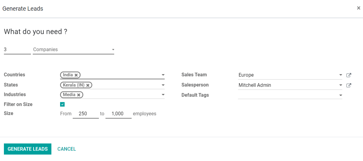Image resolution: width=363 pixels, height=161 pixels.
Task: Open the Default Tags dropdown
Action: point(290,95)
